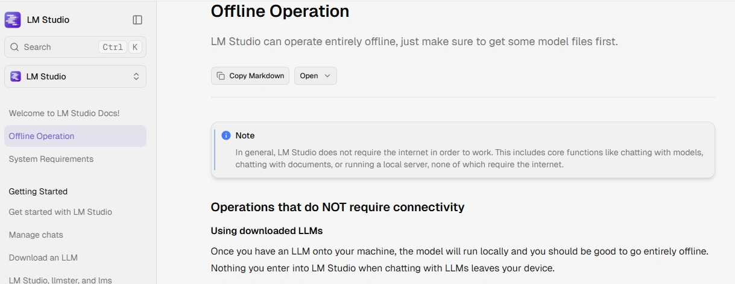Focus the Search docs field

pos(75,47)
